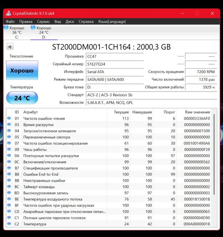Image resolution: width=223 pixels, height=237 pixels.
Task: Select row 'Температура воздушного потока'
Action: click(109, 199)
